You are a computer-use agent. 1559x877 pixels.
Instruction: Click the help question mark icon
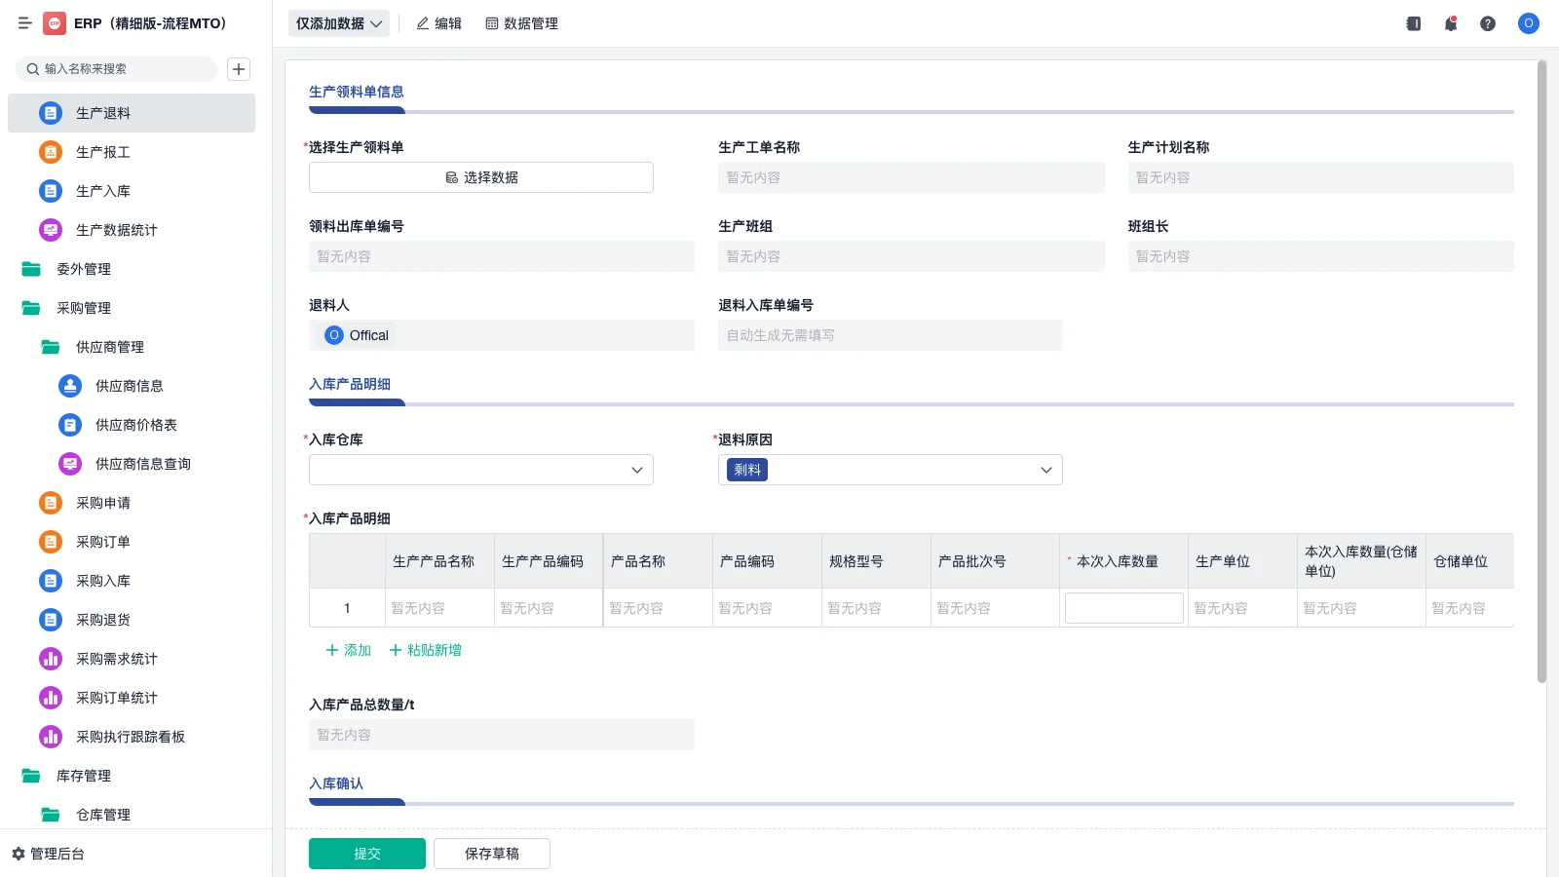coord(1488,23)
